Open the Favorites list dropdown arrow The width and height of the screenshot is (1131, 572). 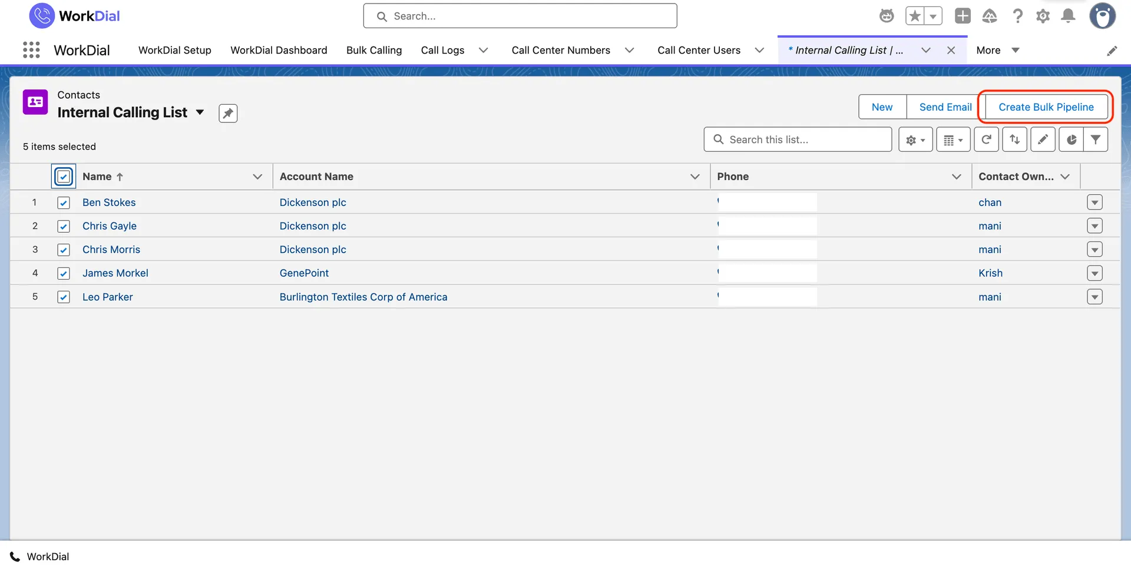[933, 16]
